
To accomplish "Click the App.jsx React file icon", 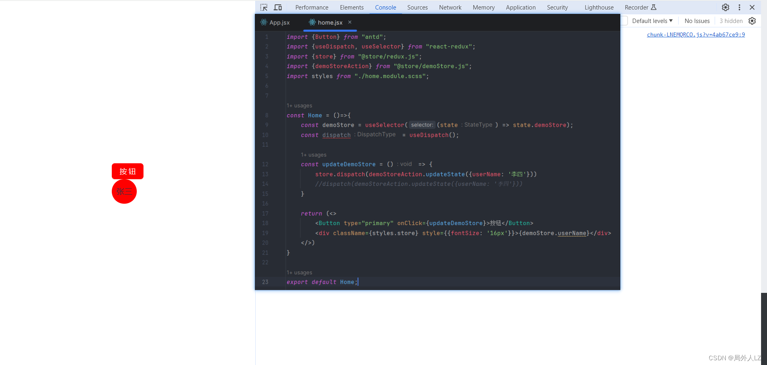I will tap(264, 22).
